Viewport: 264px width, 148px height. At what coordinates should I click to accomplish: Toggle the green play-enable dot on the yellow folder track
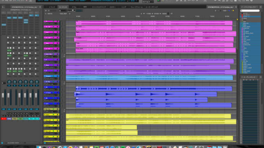(x=54, y=109)
